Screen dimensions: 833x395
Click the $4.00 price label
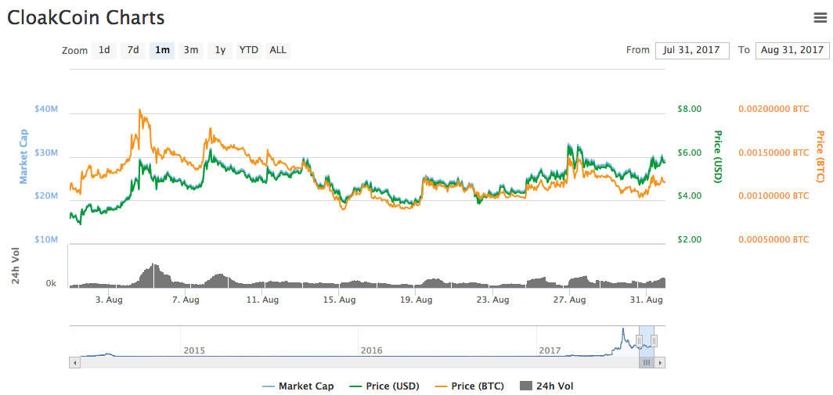690,196
